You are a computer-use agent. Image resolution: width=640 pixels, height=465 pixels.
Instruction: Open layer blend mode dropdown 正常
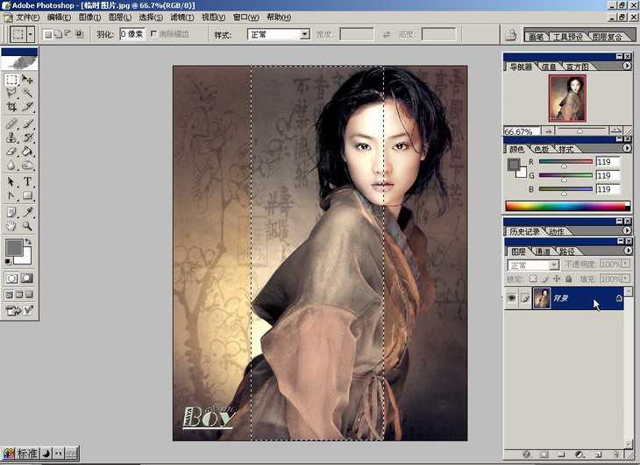[x=533, y=265]
